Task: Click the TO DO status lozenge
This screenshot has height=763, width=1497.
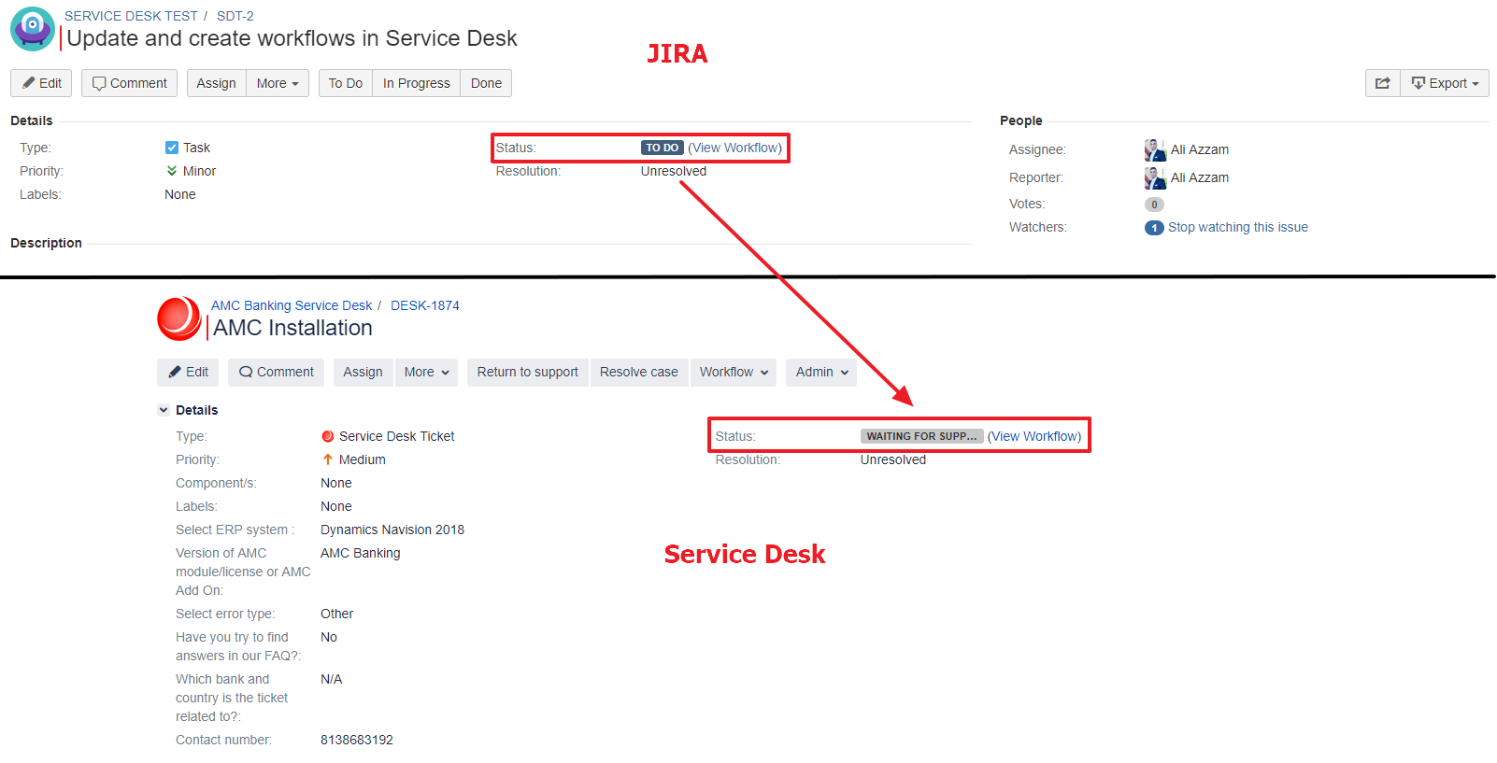Action: point(663,148)
